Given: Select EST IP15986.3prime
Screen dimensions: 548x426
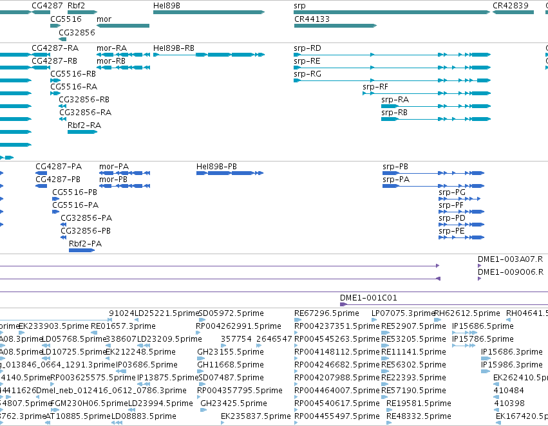Looking at the screenshot, I should [x=512, y=365].
